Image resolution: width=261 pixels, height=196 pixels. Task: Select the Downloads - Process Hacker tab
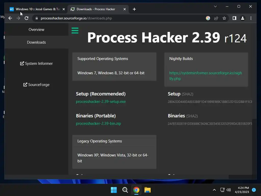98,9
